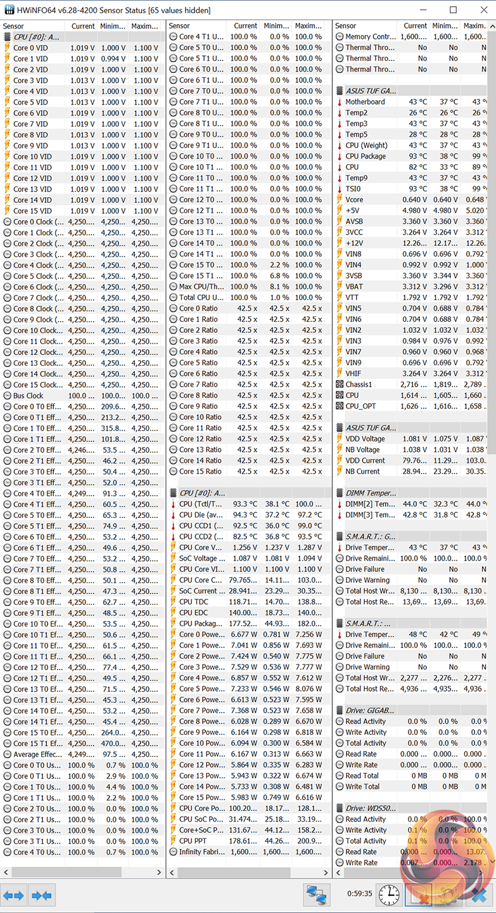This screenshot has width=496, height=913.
Task: Select the Drive: GIGAB... section header
Action: [409, 711]
